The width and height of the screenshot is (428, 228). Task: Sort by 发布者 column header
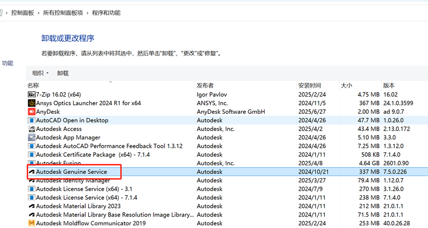coord(246,85)
